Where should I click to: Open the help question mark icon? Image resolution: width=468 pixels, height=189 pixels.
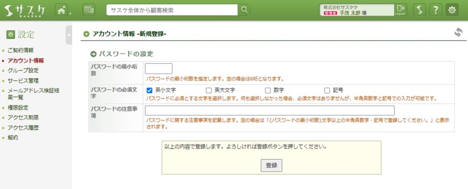tap(435, 10)
